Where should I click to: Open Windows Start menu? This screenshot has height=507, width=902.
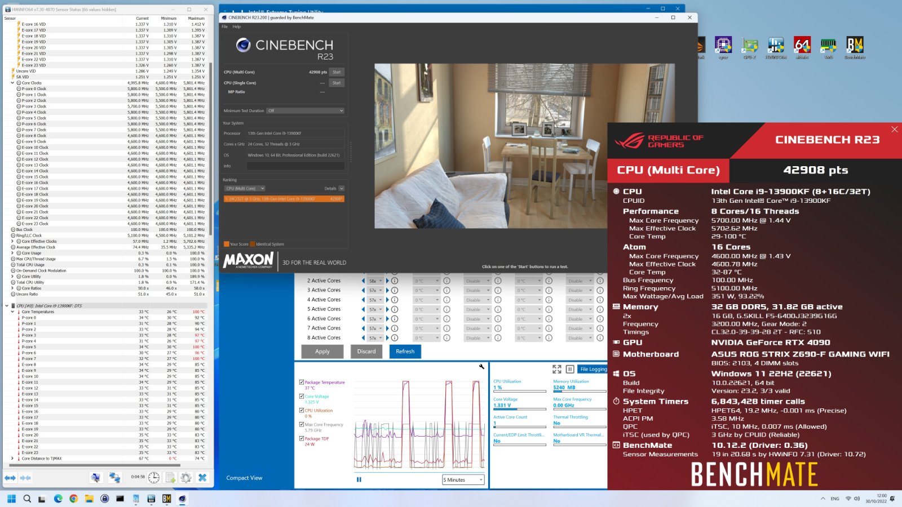point(11,499)
